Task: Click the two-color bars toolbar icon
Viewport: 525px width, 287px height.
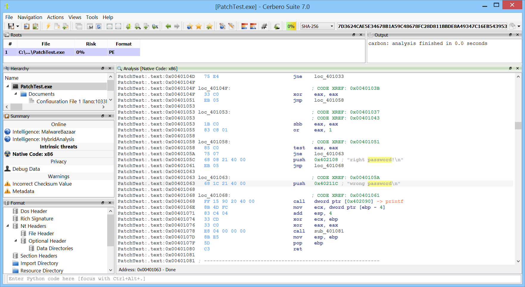Action: coord(244,26)
